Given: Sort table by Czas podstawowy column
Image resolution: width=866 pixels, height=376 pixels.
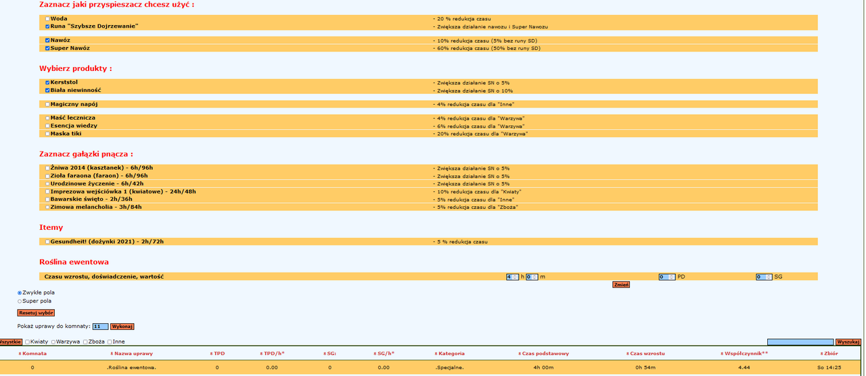Looking at the screenshot, I should [x=544, y=354].
